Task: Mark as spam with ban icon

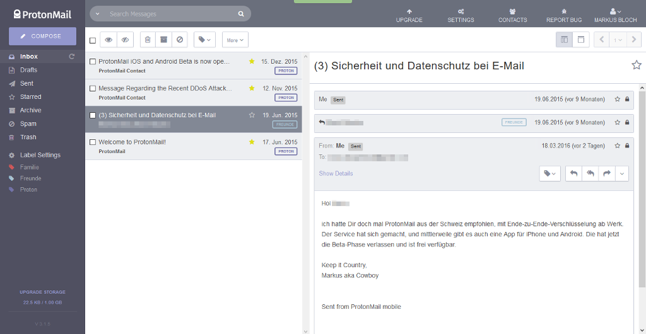Action: 180,40
